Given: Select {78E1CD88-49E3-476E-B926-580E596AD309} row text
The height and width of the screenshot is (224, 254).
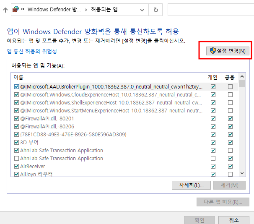Looking at the screenshot, I should click(x=73, y=134).
